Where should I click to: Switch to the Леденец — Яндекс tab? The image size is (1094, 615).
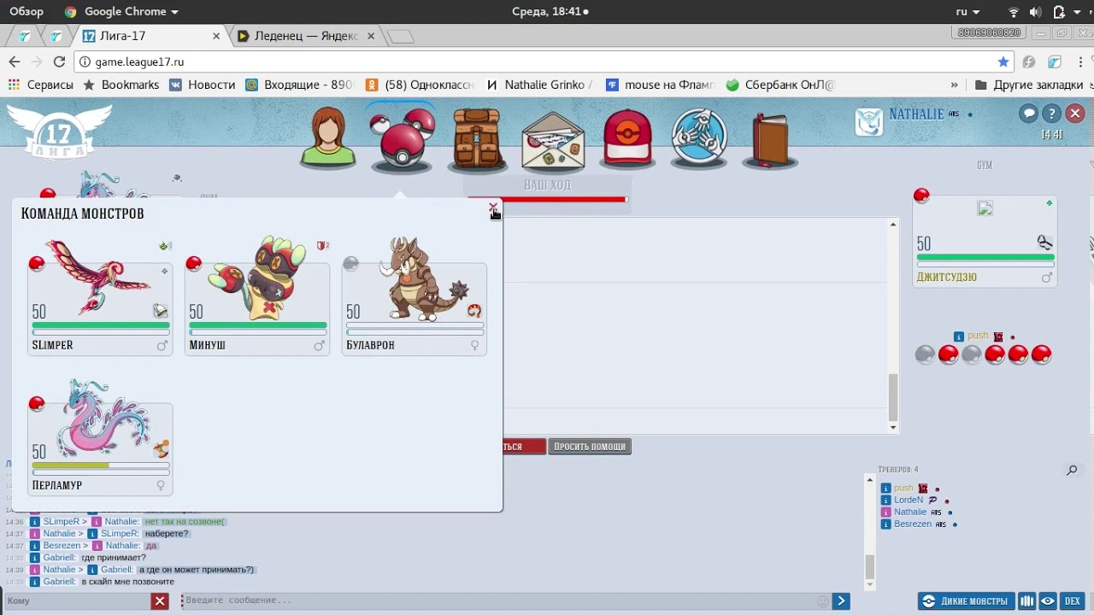click(306, 36)
